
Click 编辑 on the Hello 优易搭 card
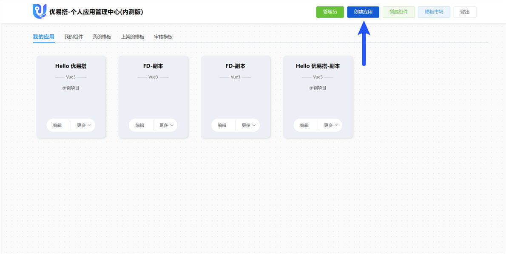click(x=58, y=125)
